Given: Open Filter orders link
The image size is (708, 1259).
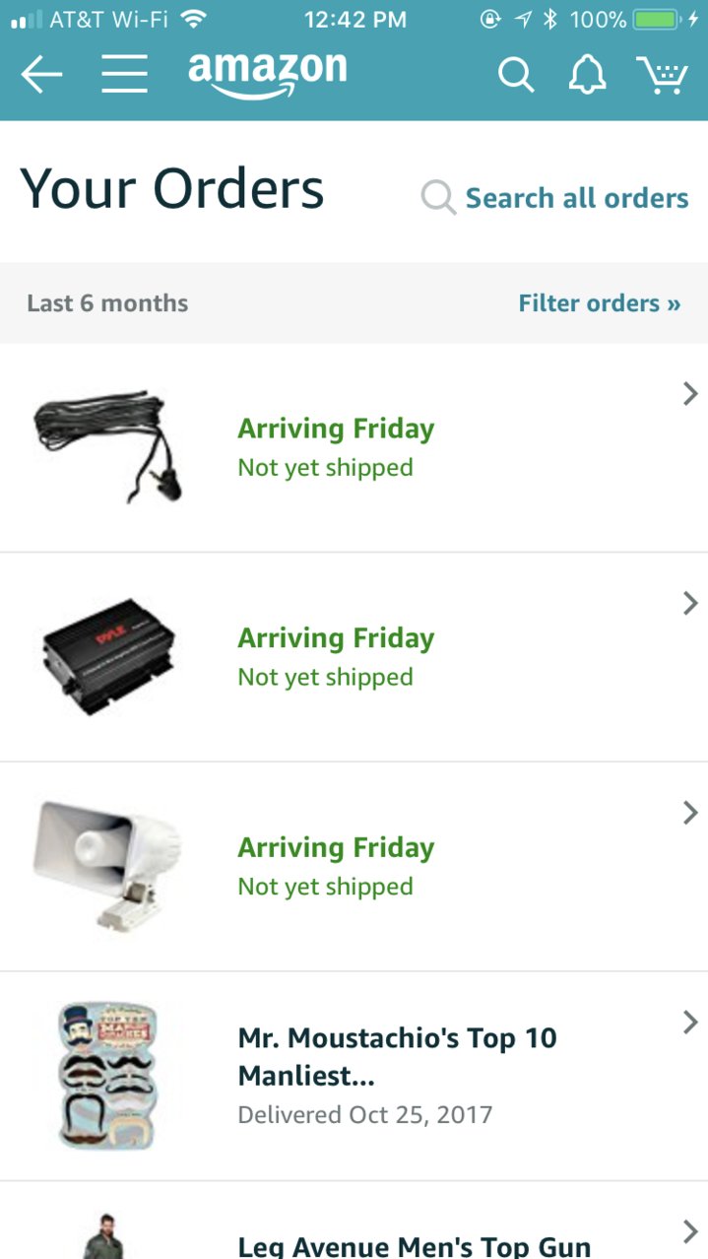Looking at the screenshot, I should click(x=600, y=303).
